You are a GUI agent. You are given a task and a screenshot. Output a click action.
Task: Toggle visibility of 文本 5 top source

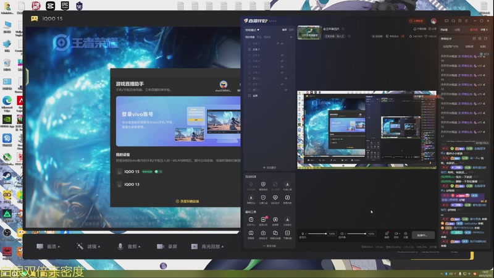[x=282, y=43]
